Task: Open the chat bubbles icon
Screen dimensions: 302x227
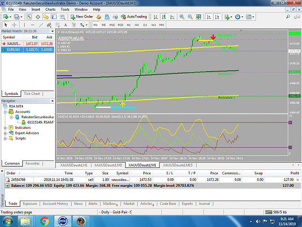Action: click(x=297, y=17)
